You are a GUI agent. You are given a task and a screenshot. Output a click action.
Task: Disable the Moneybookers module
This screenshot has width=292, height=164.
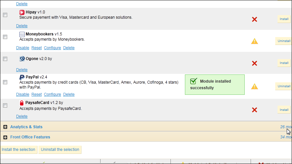(x=23, y=48)
